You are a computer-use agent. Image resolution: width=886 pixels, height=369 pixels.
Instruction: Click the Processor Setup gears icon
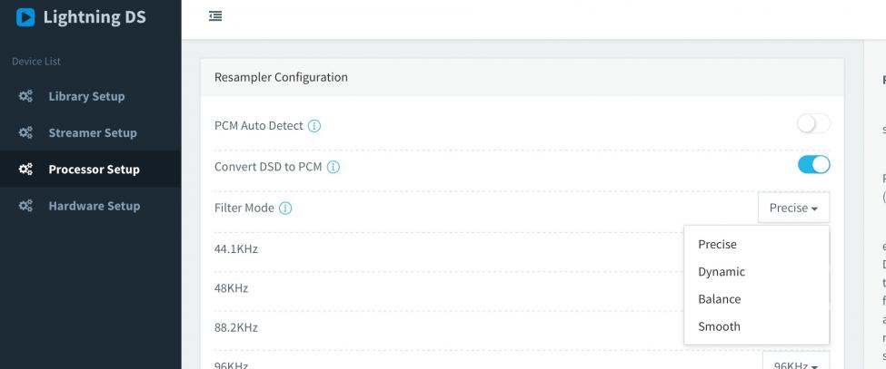[26, 170]
